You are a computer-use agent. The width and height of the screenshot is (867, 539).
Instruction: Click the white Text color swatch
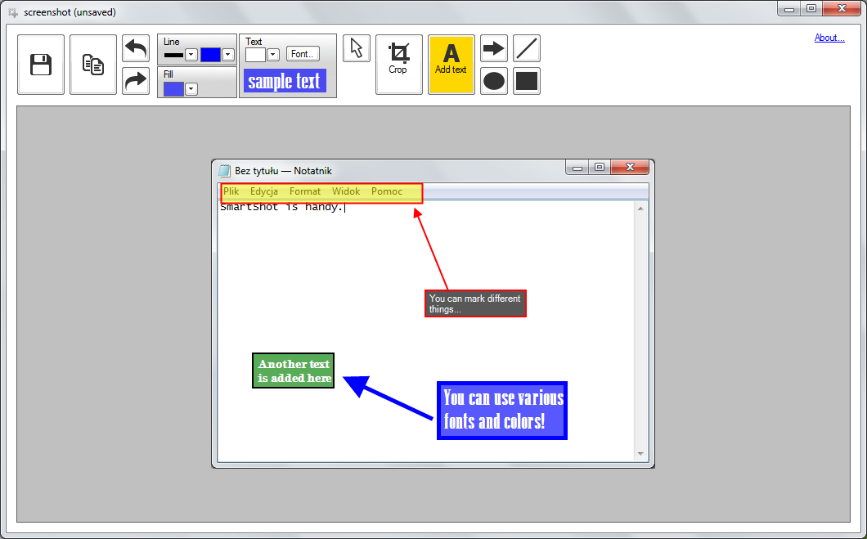click(x=255, y=55)
